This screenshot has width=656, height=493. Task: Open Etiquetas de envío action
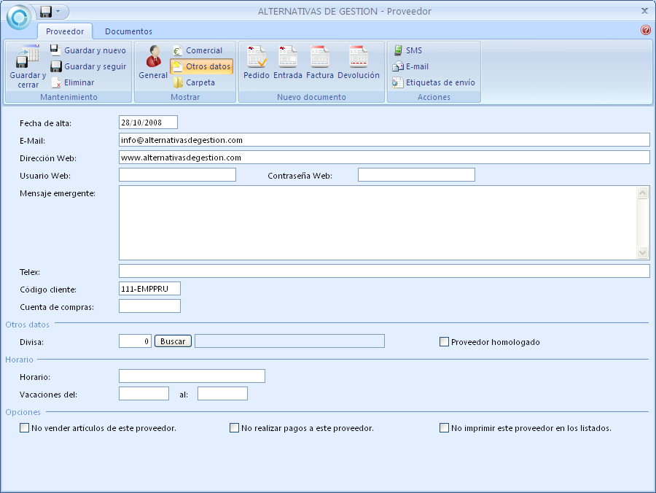[434, 82]
